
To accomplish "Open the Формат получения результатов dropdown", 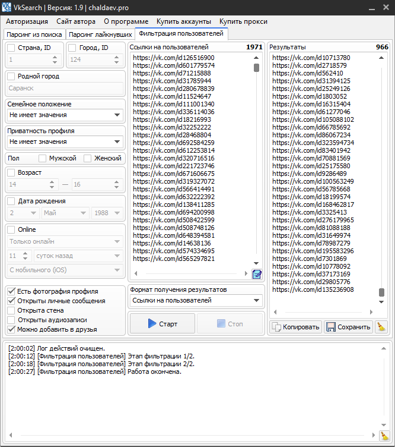I will [x=196, y=301].
